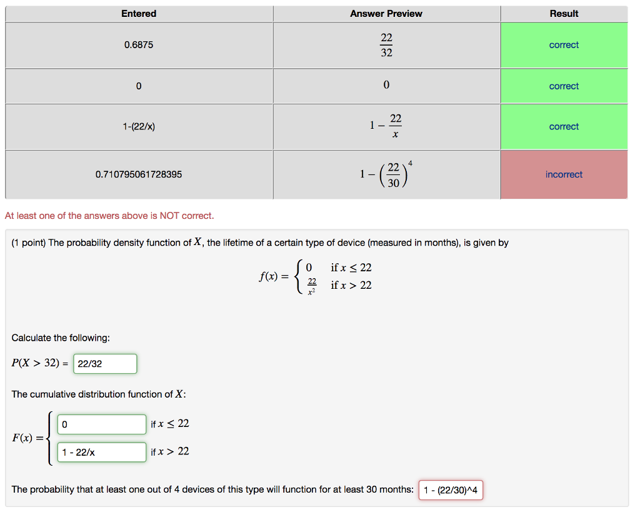
Task: Click the answer preview 0 cell
Action: click(386, 86)
